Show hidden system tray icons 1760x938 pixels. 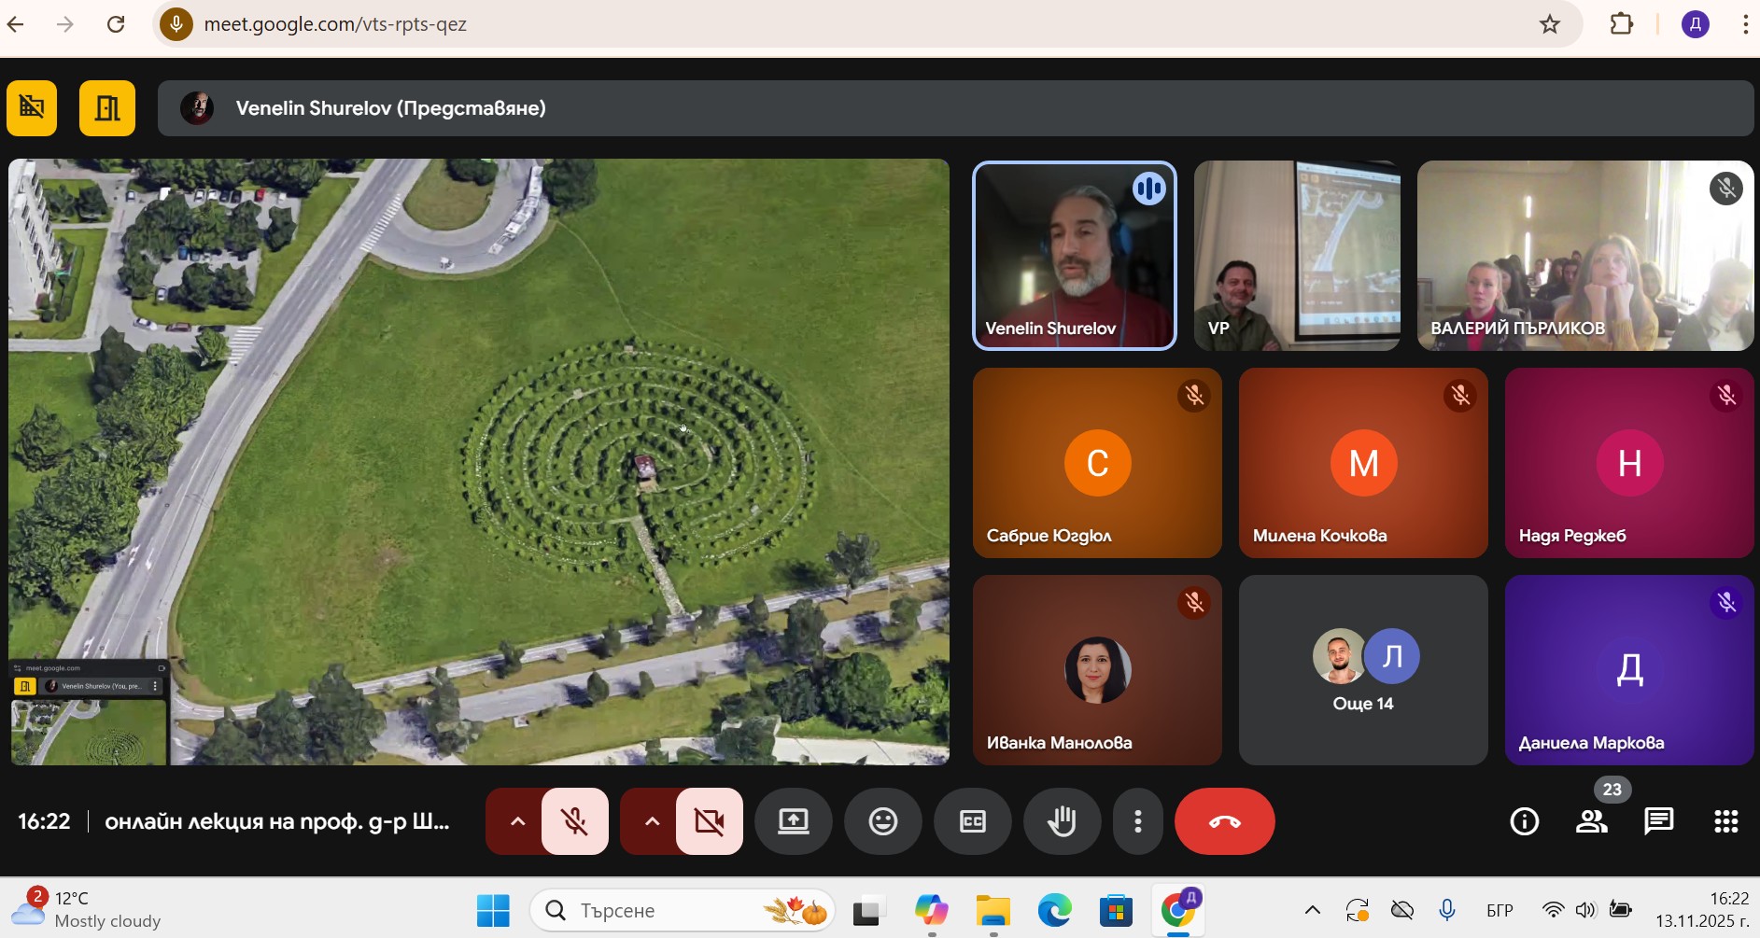[1312, 910]
